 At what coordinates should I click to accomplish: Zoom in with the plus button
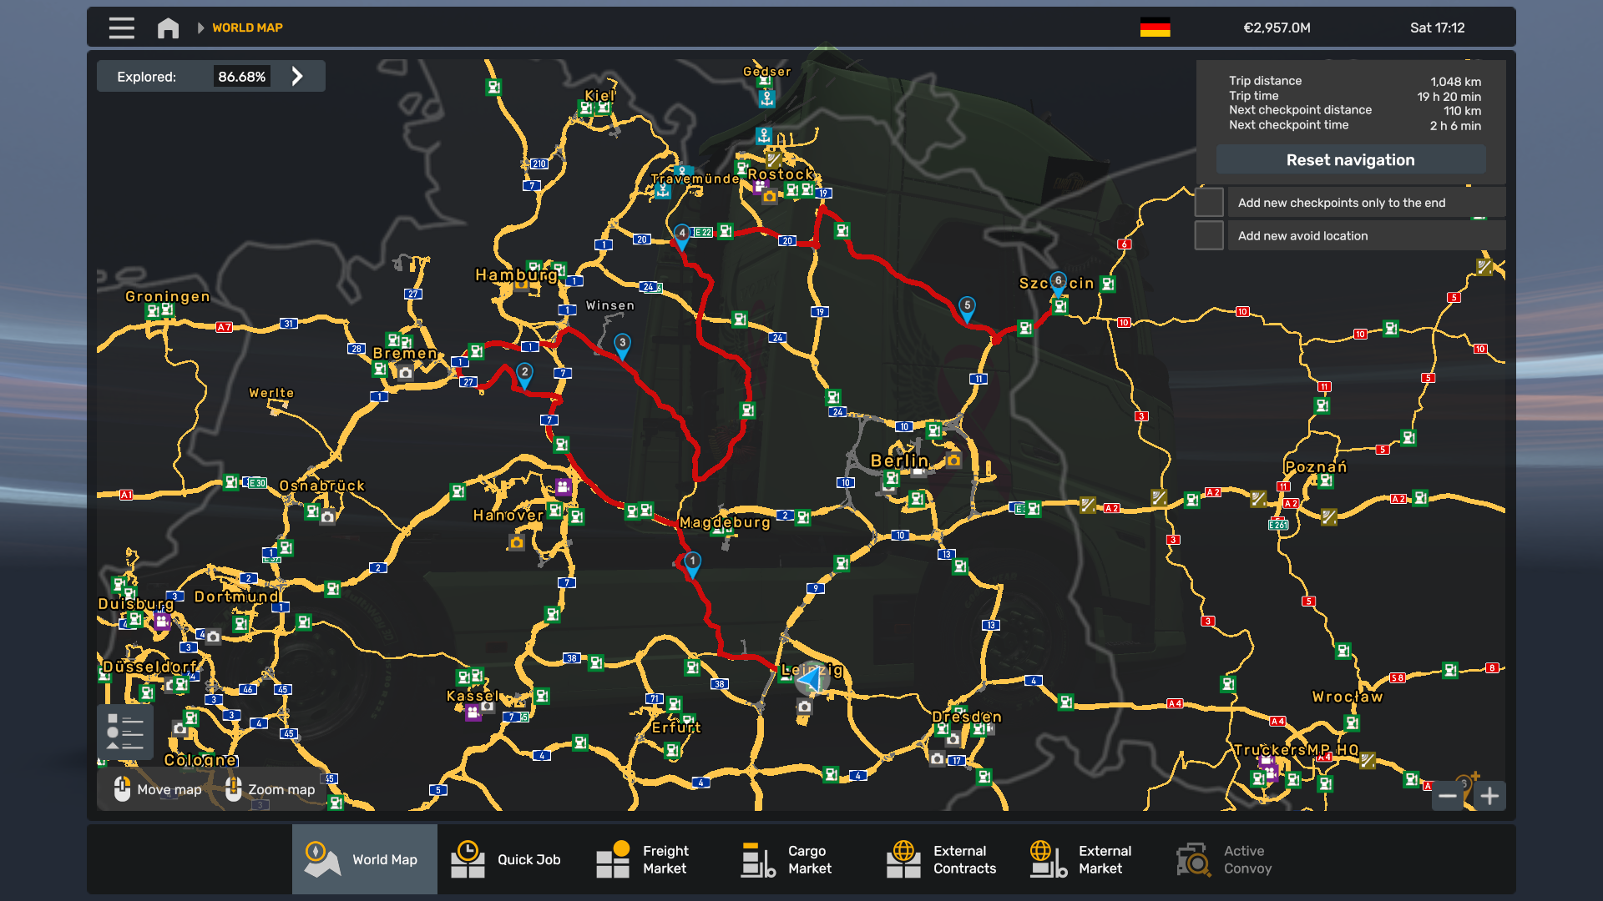[x=1490, y=796]
